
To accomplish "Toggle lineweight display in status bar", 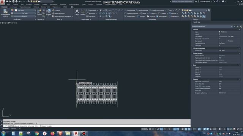I will [x=183, y=129].
